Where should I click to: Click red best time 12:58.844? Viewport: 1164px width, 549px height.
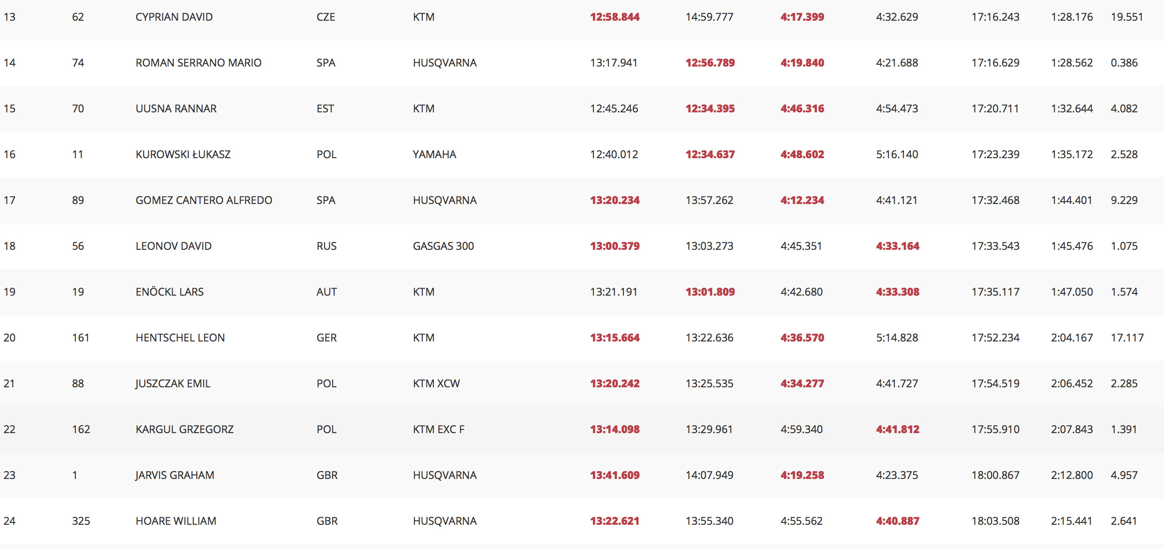(615, 17)
